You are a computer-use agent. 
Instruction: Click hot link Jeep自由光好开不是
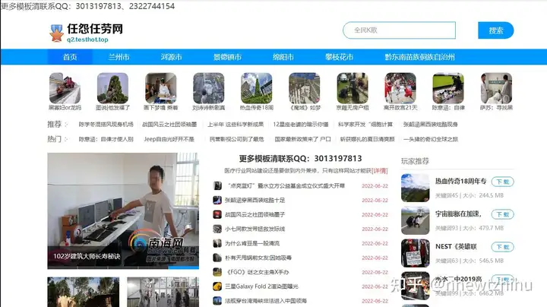[169, 139]
